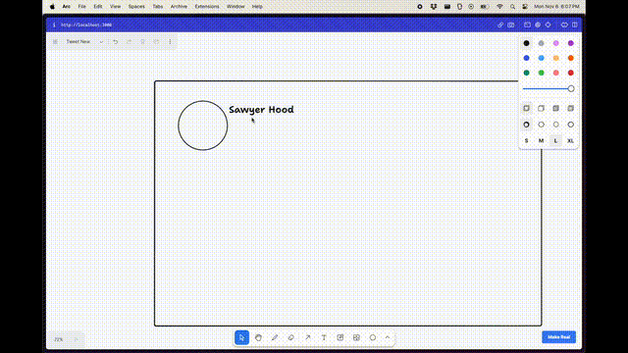628x353 pixels.
Task: Open the page name dropdown
Action: (x=84, y=41)
